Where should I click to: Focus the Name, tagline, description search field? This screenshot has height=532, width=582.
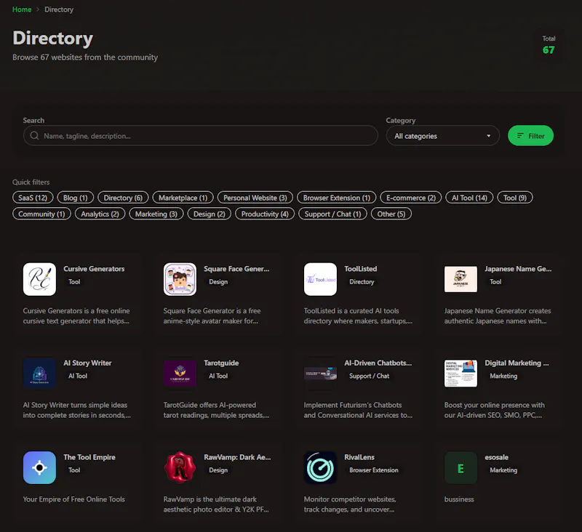click(x=201, y=136)
